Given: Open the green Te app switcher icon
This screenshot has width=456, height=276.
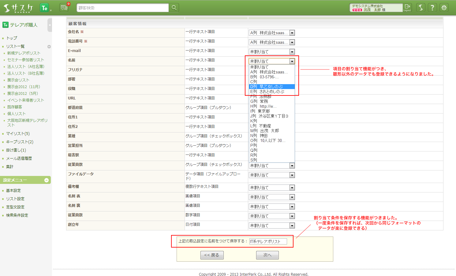Looking at the screenshot, I should [45, 8].
